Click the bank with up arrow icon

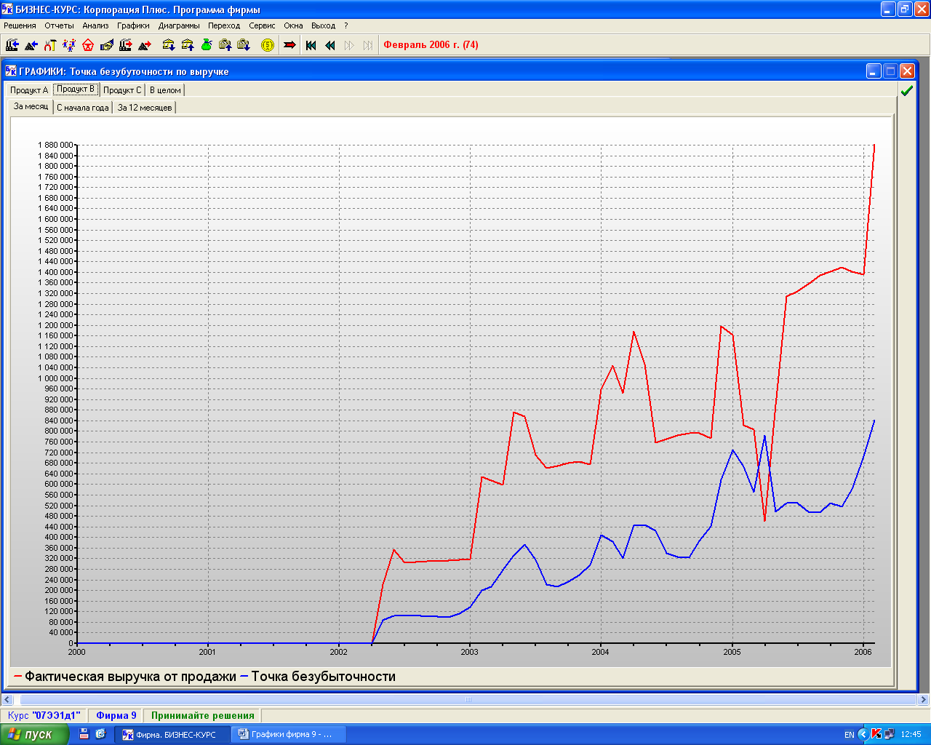pos(188,45)
